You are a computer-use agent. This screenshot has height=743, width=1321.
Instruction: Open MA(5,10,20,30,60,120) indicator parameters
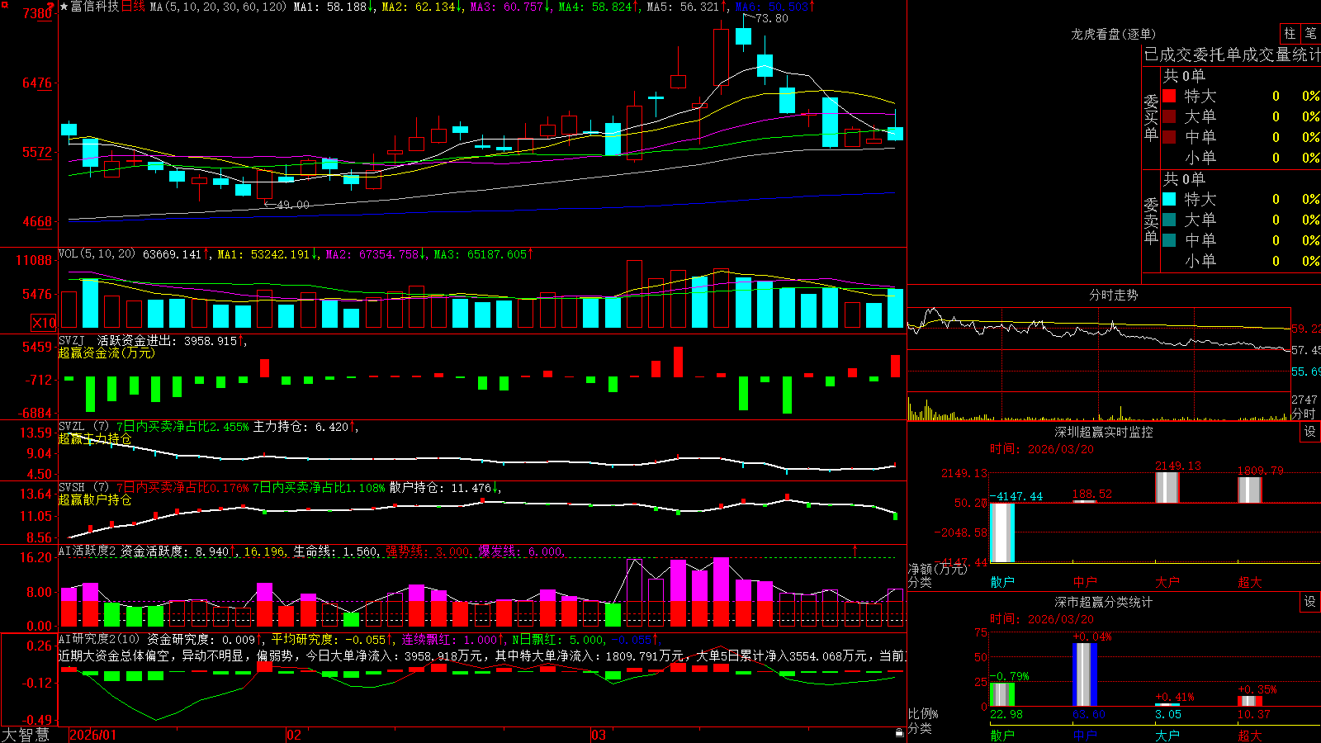point(218,7)
